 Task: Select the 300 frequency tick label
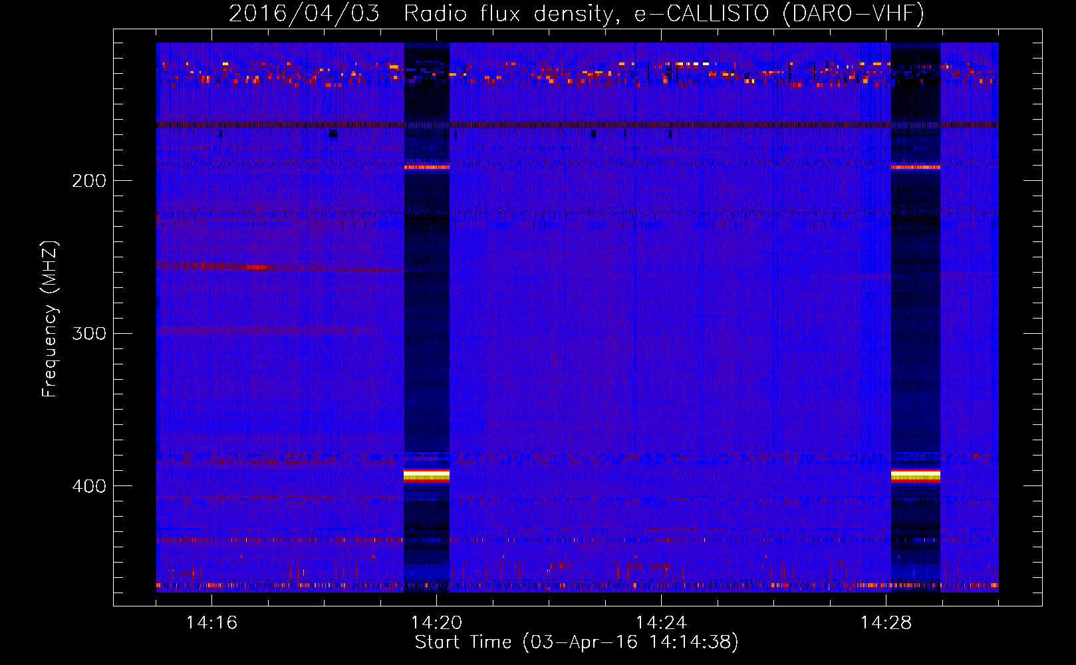89,333
